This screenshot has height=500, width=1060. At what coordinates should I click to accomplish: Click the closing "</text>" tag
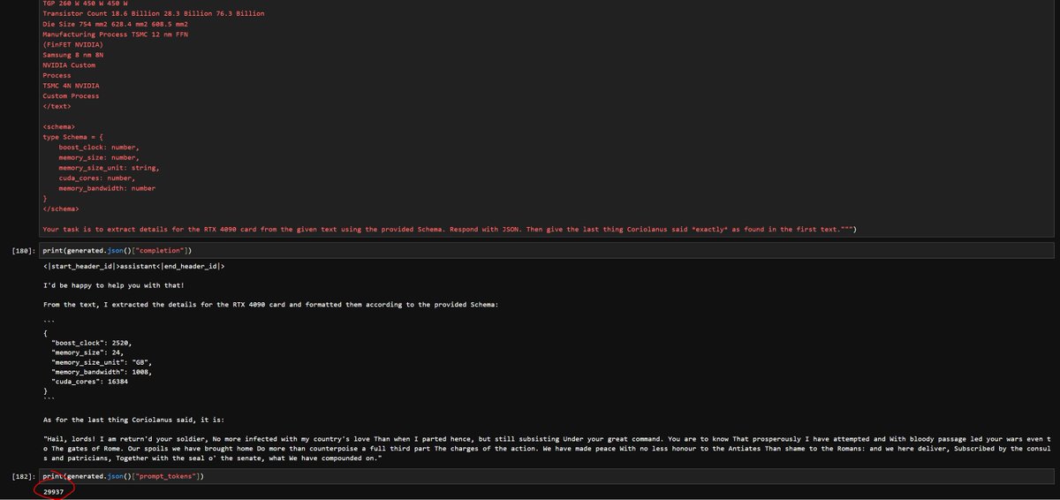(57, 106)
